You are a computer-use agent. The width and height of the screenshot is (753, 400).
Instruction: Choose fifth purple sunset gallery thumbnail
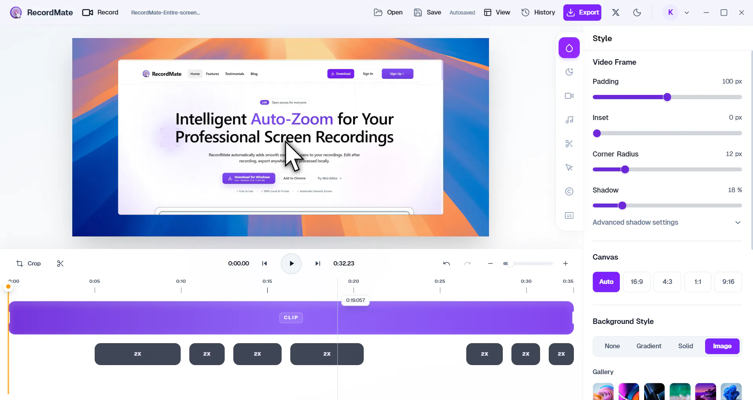click(x=705, y=391)
